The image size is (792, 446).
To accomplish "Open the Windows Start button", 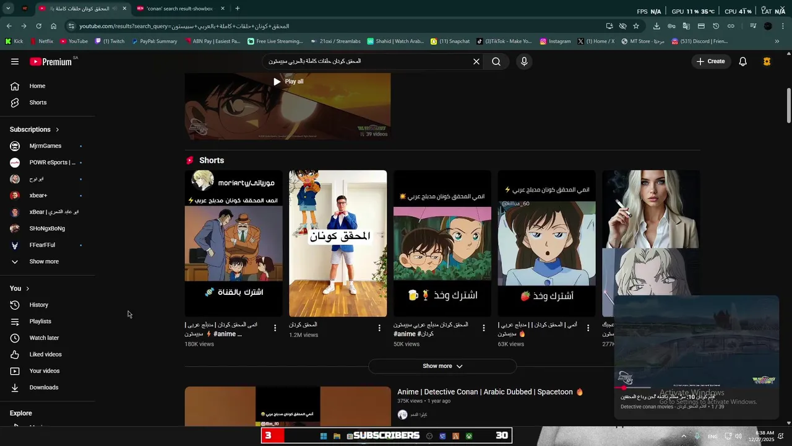I will pyautogui.click(x=323, y=436).
